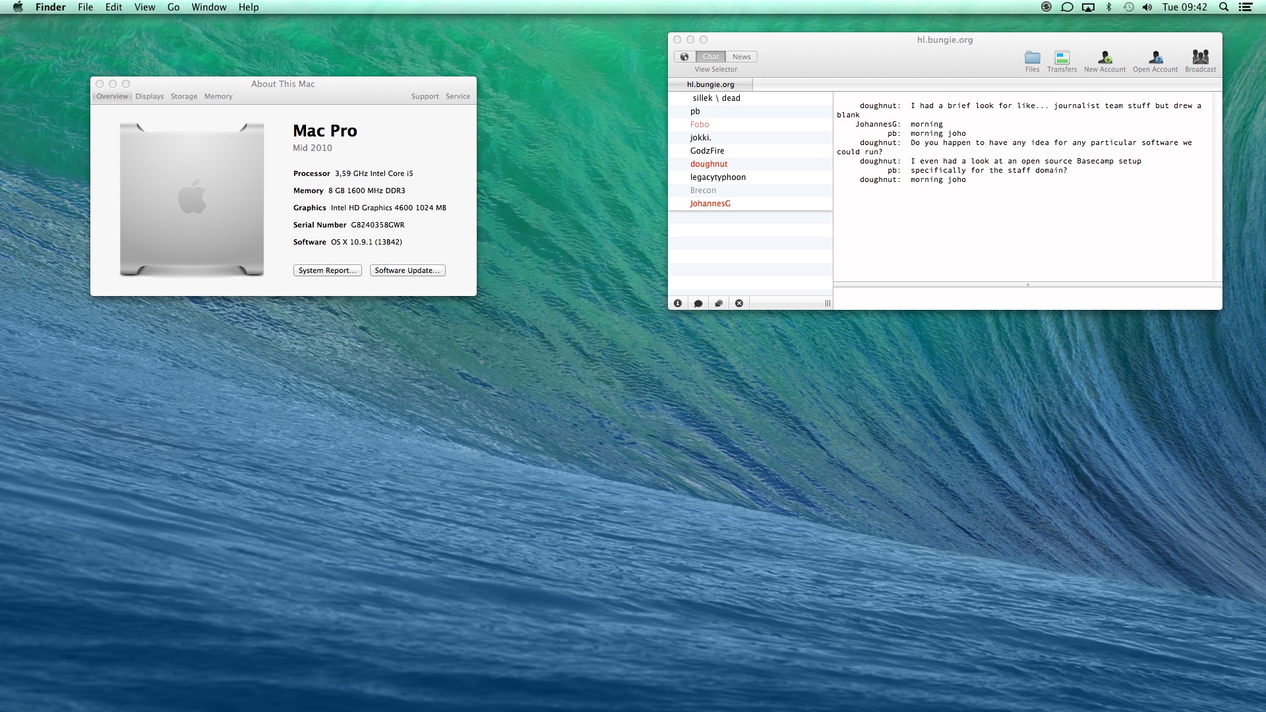Open the Finder menu
The height and width of the screenshot is (712, 1266).
50,7
